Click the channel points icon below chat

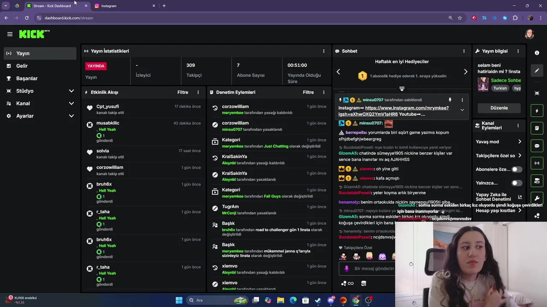tap(347, 284)
